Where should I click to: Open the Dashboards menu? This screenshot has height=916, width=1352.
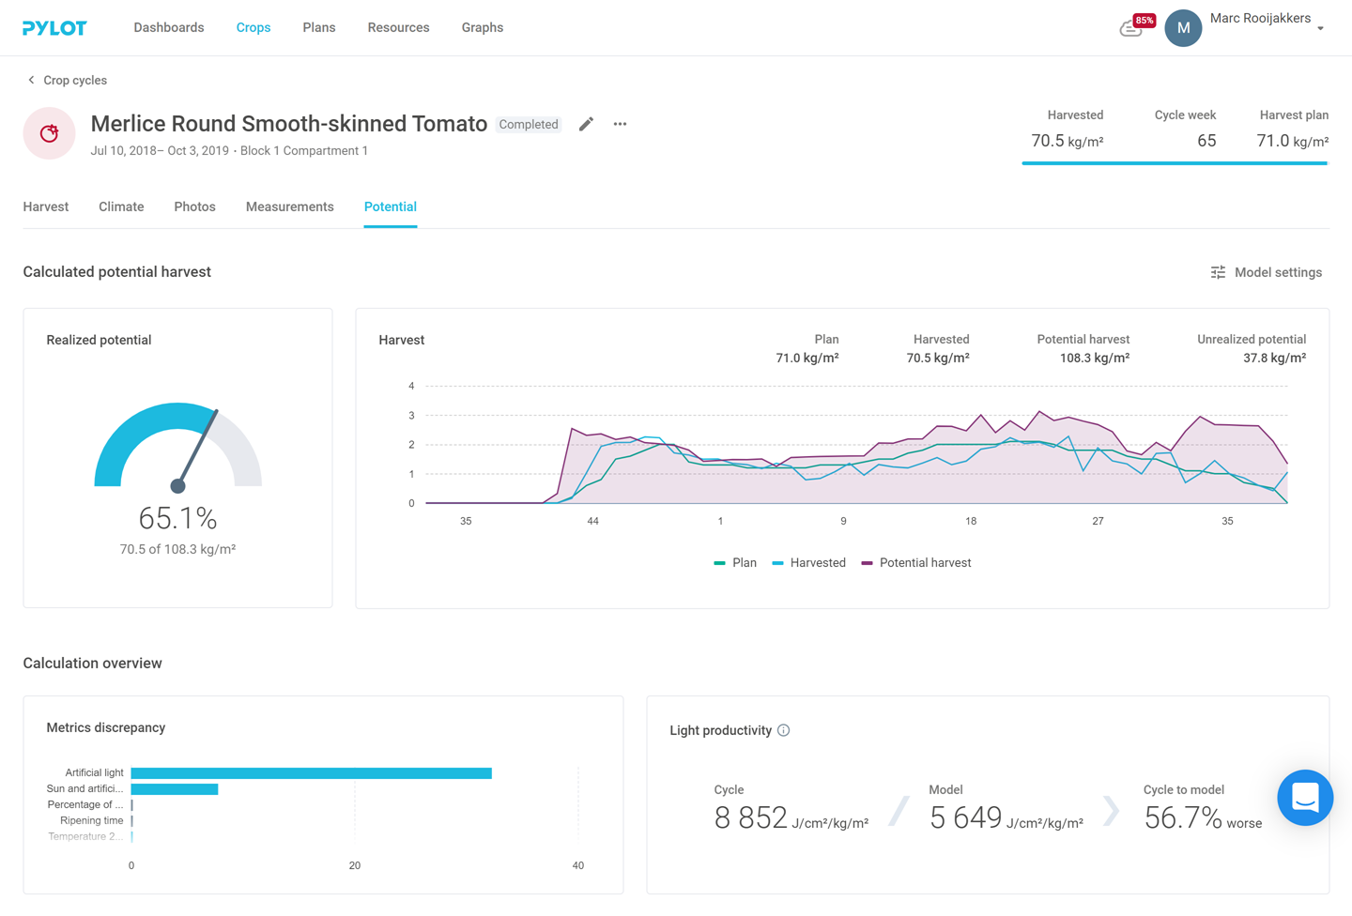click(x=169, y=28)
